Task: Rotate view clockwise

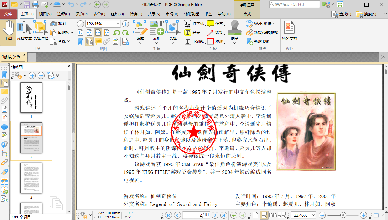Action: (x=125, y=33)
